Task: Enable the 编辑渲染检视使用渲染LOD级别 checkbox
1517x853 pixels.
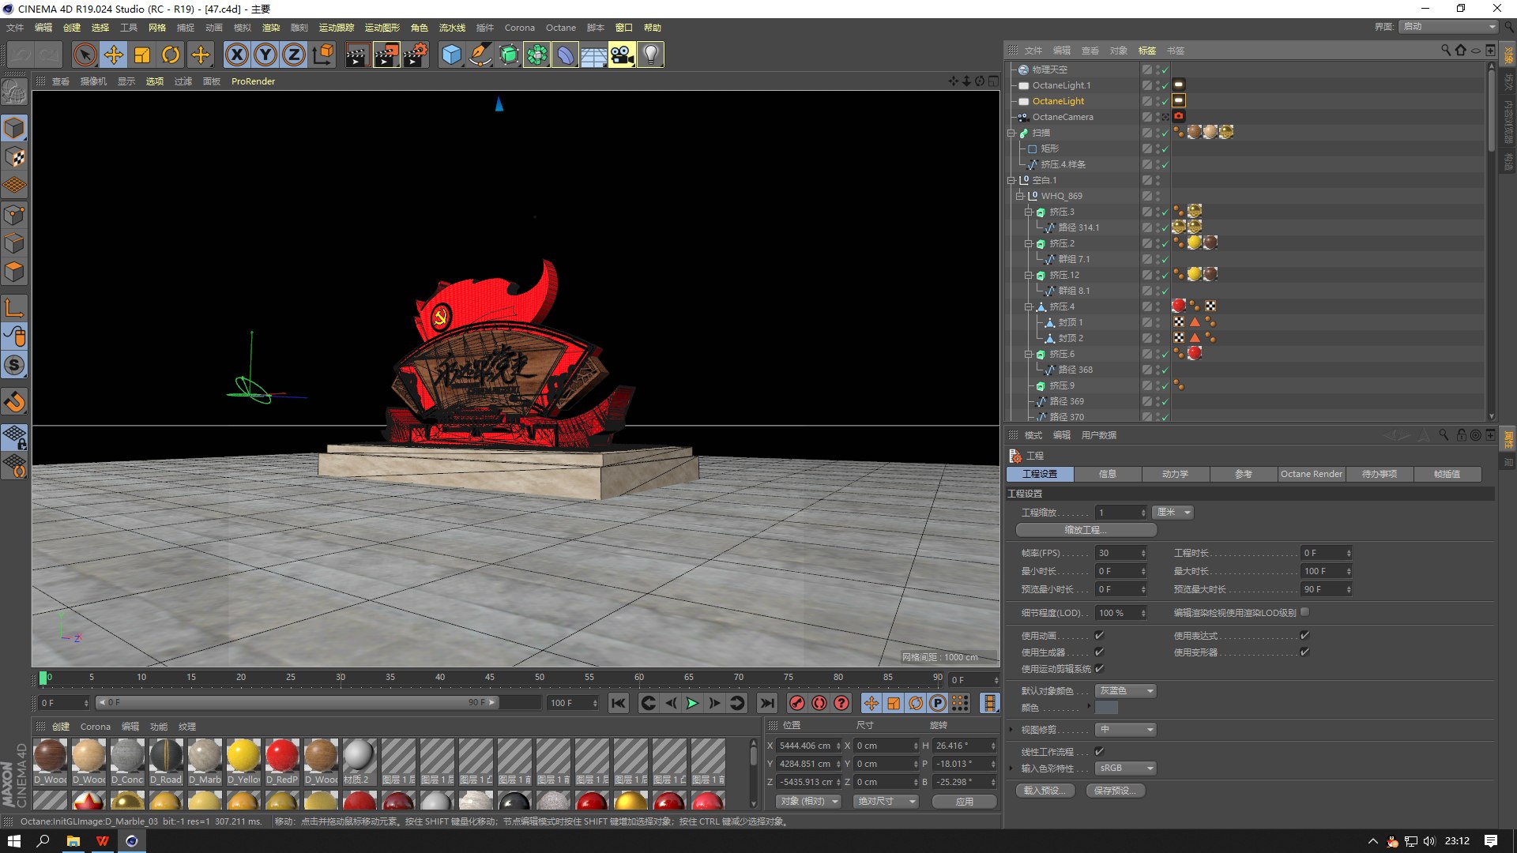Action: click(1304, 612)
